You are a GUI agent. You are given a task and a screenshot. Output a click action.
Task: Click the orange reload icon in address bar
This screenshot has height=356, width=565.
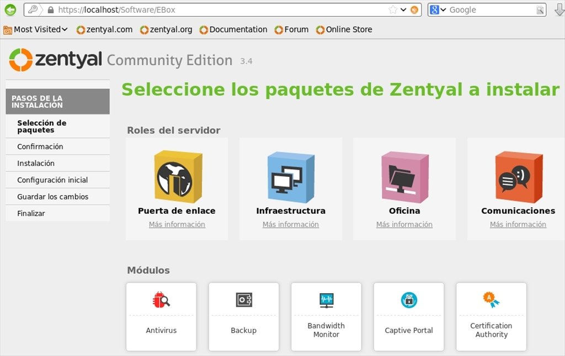pos(414,10)
